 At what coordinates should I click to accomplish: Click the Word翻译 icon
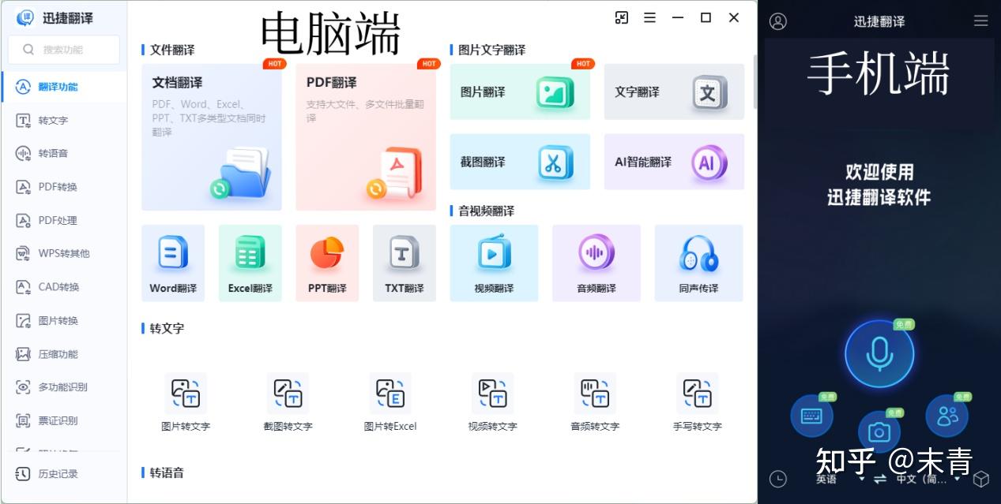click(173, 263)
